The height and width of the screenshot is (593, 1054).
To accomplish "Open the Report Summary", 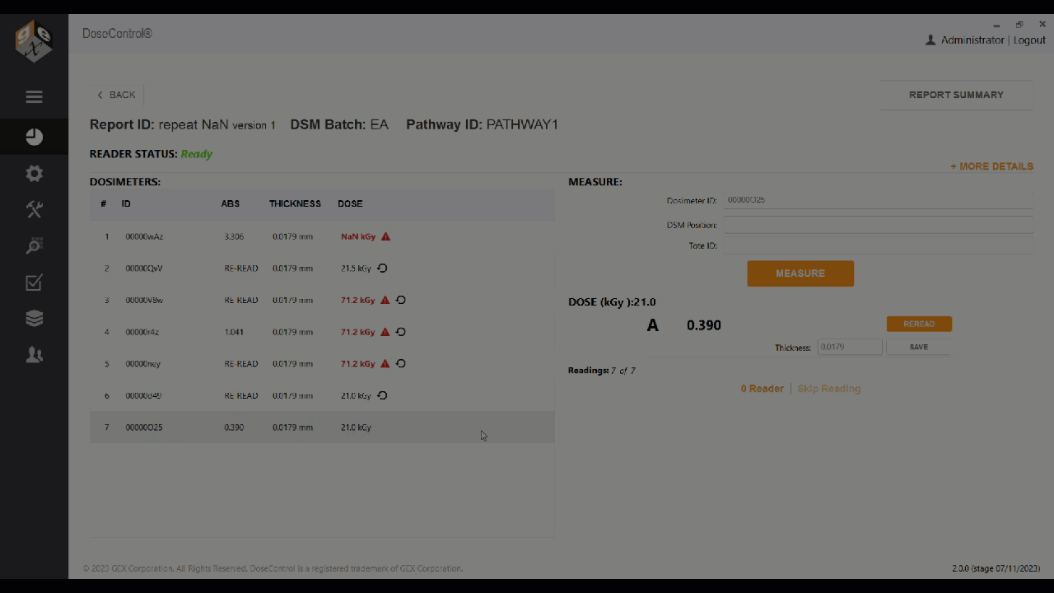I will (956, 95).
